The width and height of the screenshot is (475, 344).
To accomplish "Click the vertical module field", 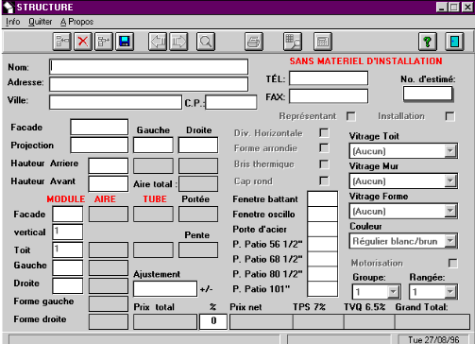I will [68, 232].
